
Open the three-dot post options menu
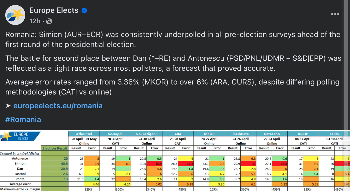coord(335,14)
